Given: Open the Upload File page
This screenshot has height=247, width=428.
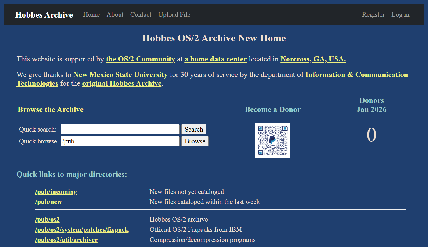Looking at the screenshot, I should (x=174, y=15).
